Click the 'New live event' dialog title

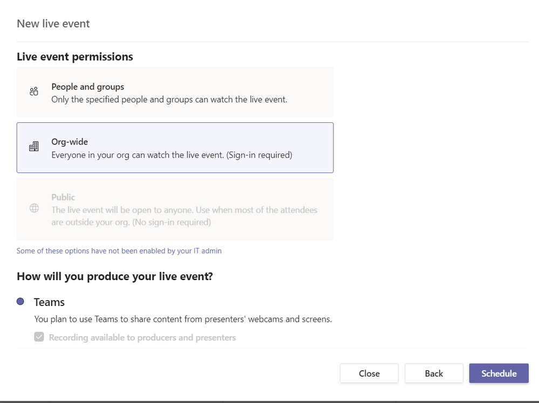pos(53,24)
